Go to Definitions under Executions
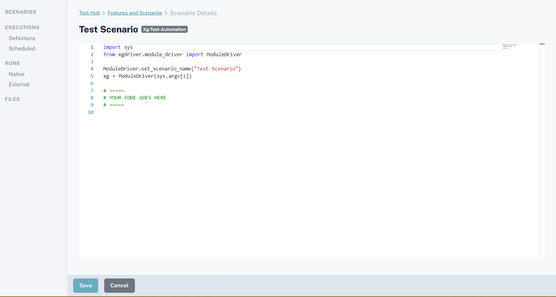This screenshot has width=556, height=297. click(22, 38)
